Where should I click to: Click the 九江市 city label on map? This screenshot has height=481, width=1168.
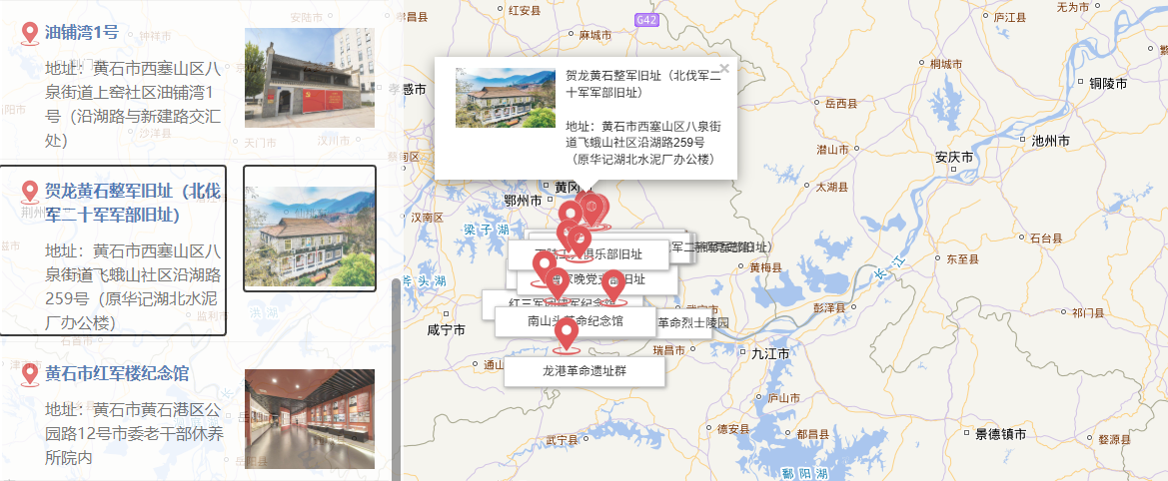(770, 354)
